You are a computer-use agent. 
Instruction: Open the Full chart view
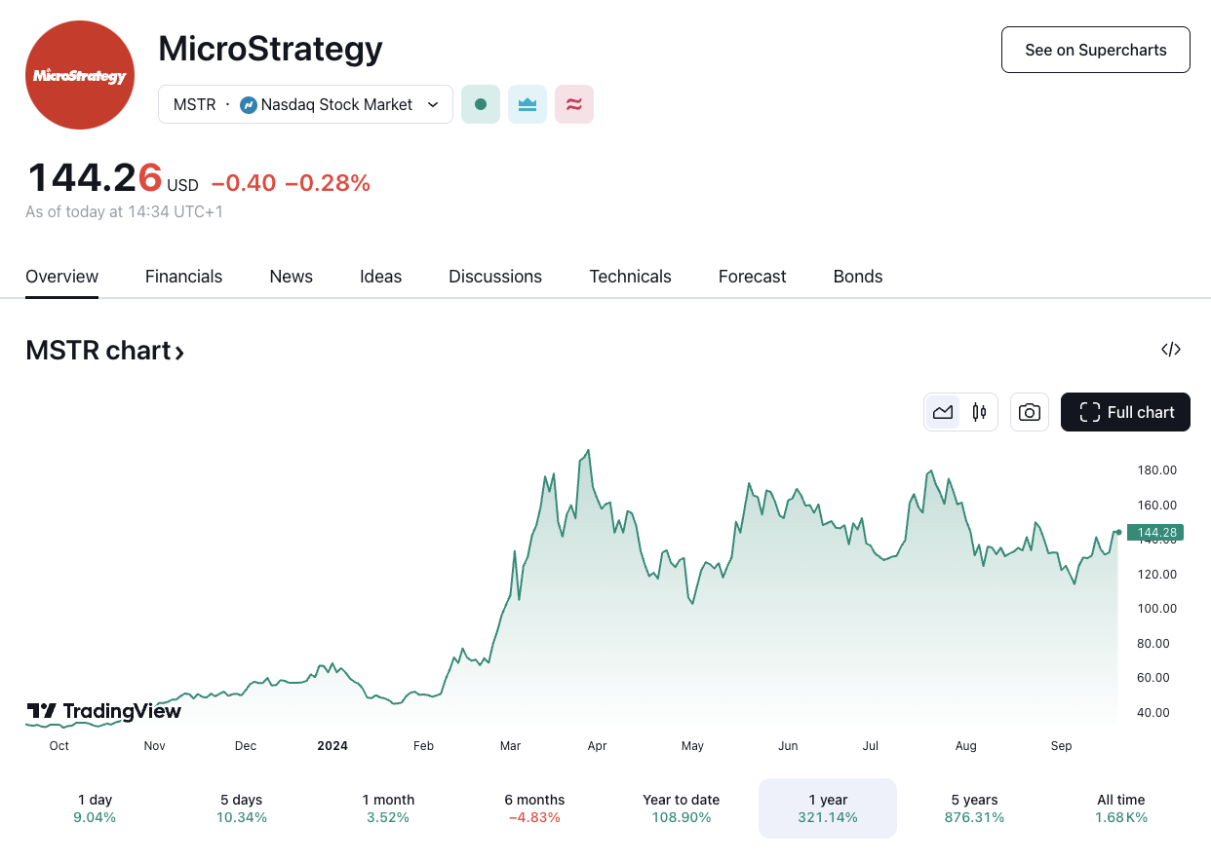coord(1125,411)
